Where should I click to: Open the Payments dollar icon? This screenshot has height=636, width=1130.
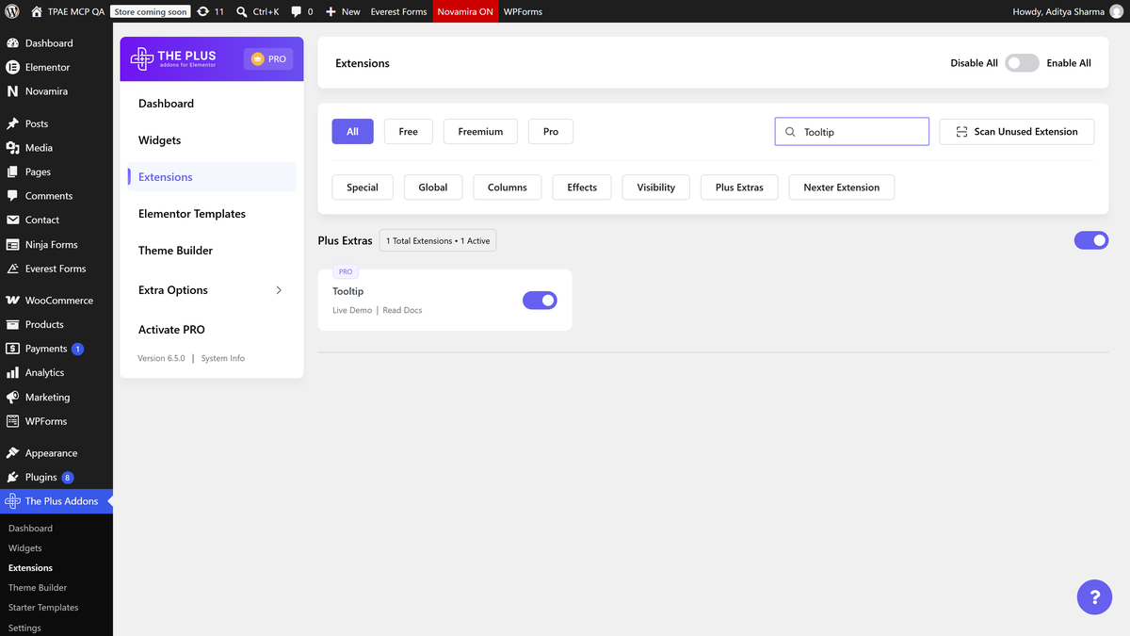(13, 349)
